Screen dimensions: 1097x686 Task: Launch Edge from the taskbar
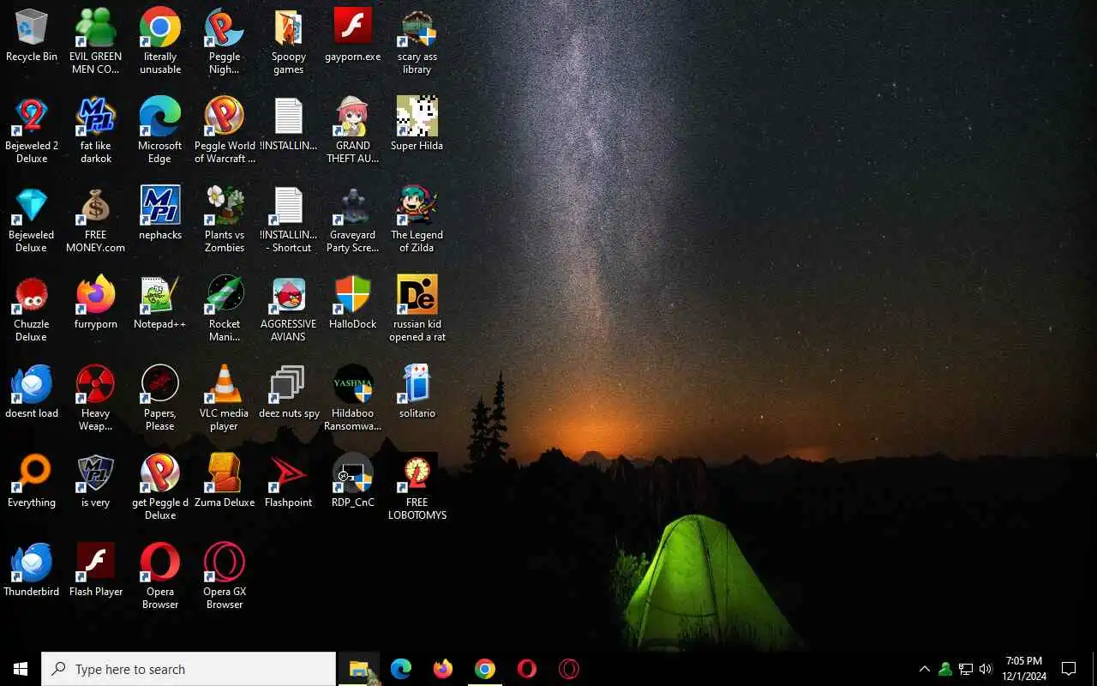click(401, 669)
